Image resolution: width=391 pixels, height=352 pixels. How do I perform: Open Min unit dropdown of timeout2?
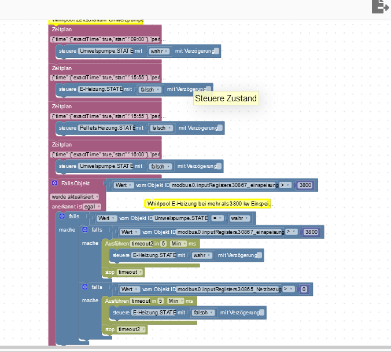coord(178,244)
